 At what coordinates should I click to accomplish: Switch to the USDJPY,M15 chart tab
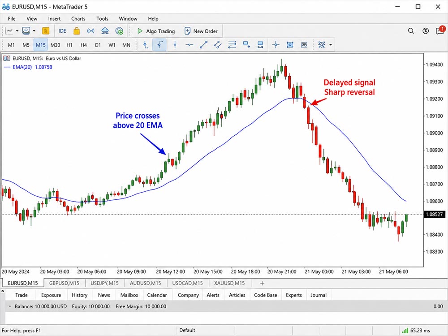click(104, 283)
